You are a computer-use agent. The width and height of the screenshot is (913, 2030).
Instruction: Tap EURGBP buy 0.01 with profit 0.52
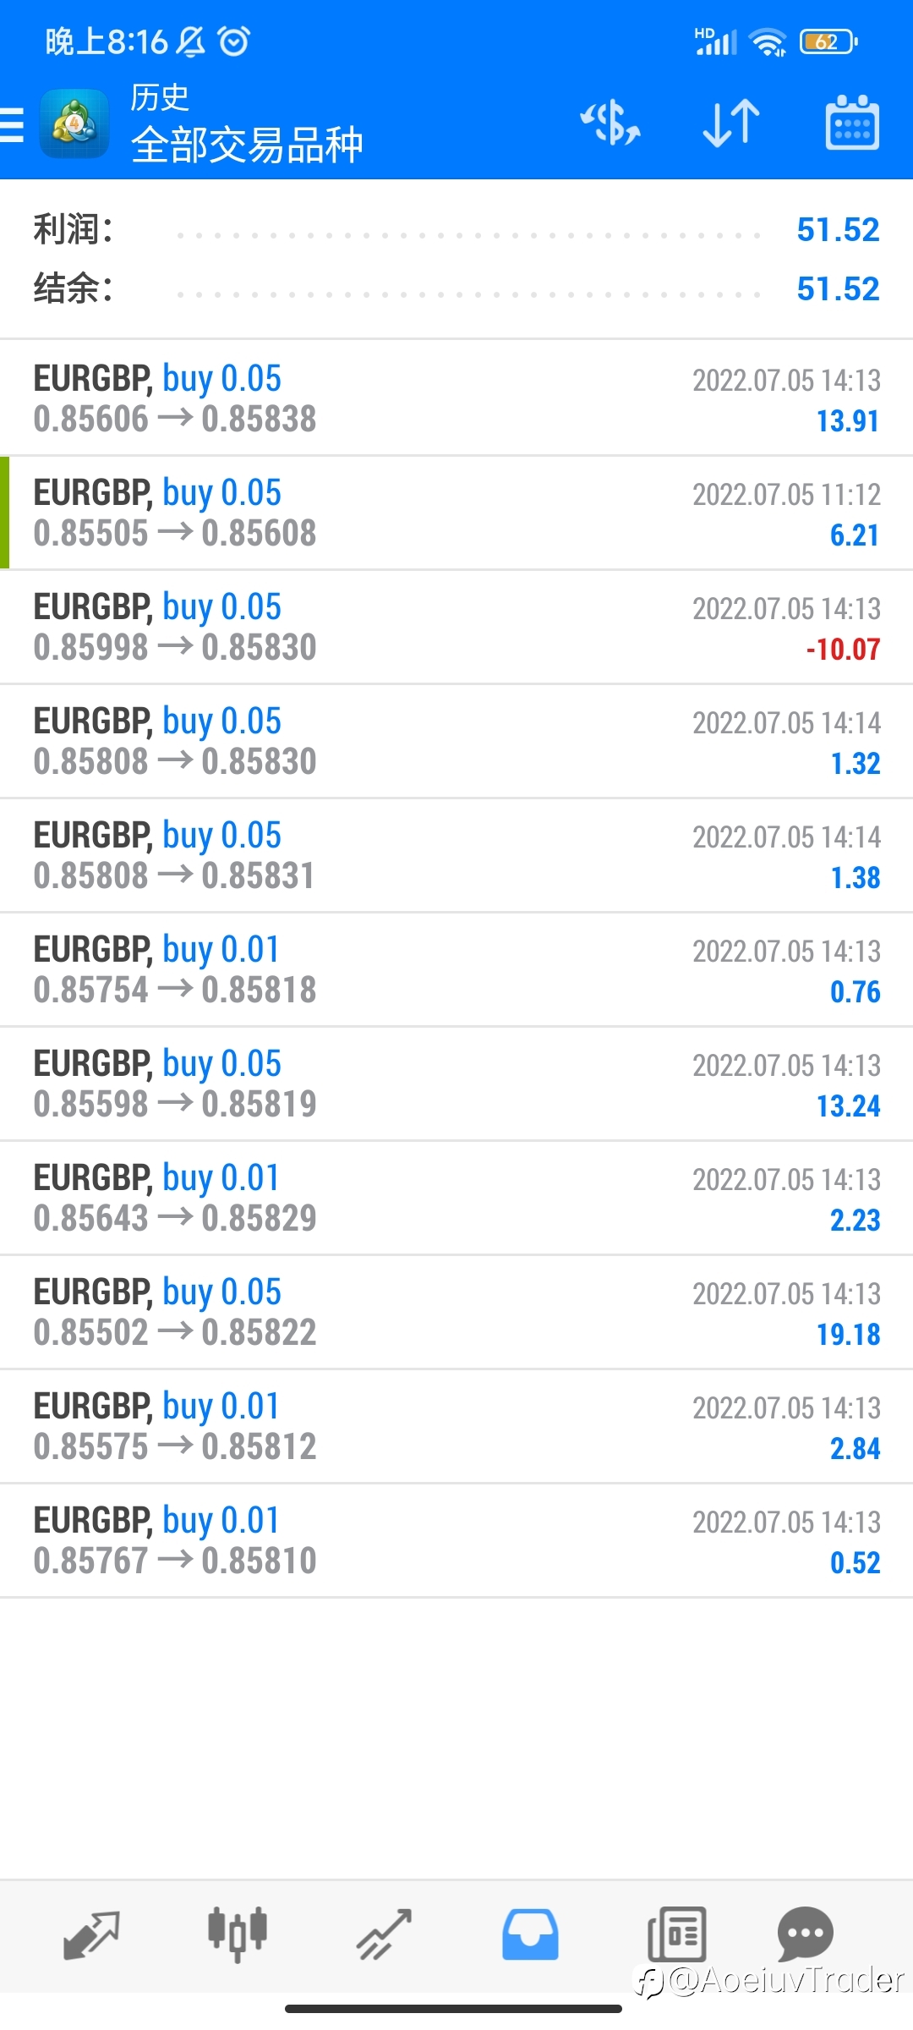coord(456,1540)
